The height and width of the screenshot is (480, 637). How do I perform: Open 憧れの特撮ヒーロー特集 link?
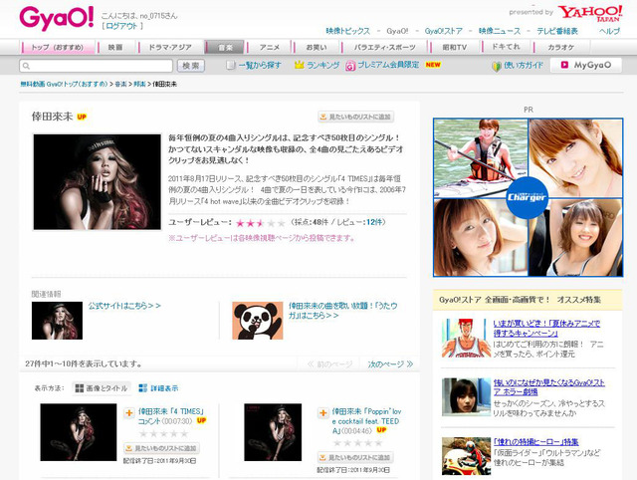pyautogui.click(x=535, y=442)
